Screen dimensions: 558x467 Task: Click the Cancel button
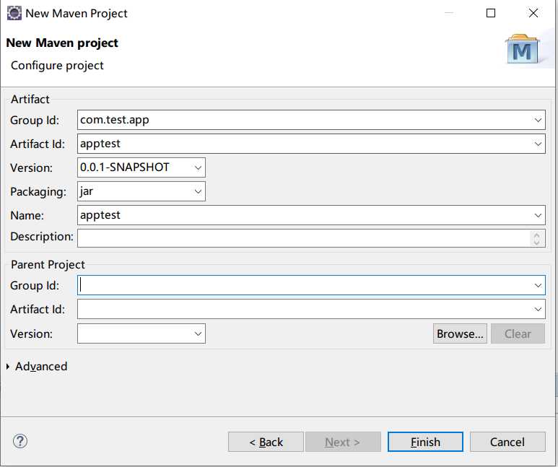click(x=507, y=442)
